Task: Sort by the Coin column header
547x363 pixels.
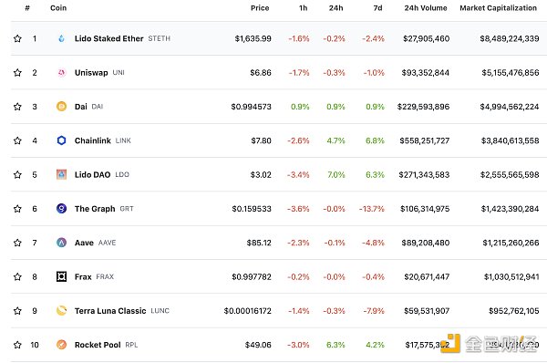Action: coord(58,8)
